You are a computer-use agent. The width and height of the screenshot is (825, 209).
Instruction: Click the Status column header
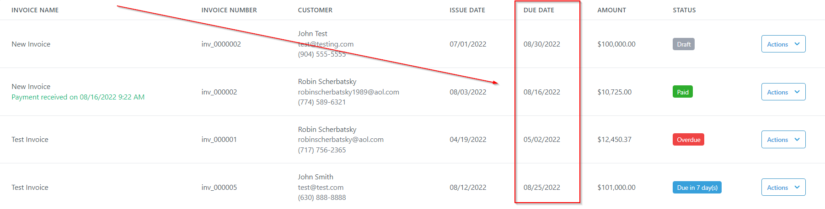click(x=684, y=10)
